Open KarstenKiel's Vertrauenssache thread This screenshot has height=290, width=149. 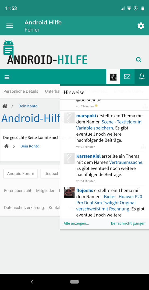126,162
